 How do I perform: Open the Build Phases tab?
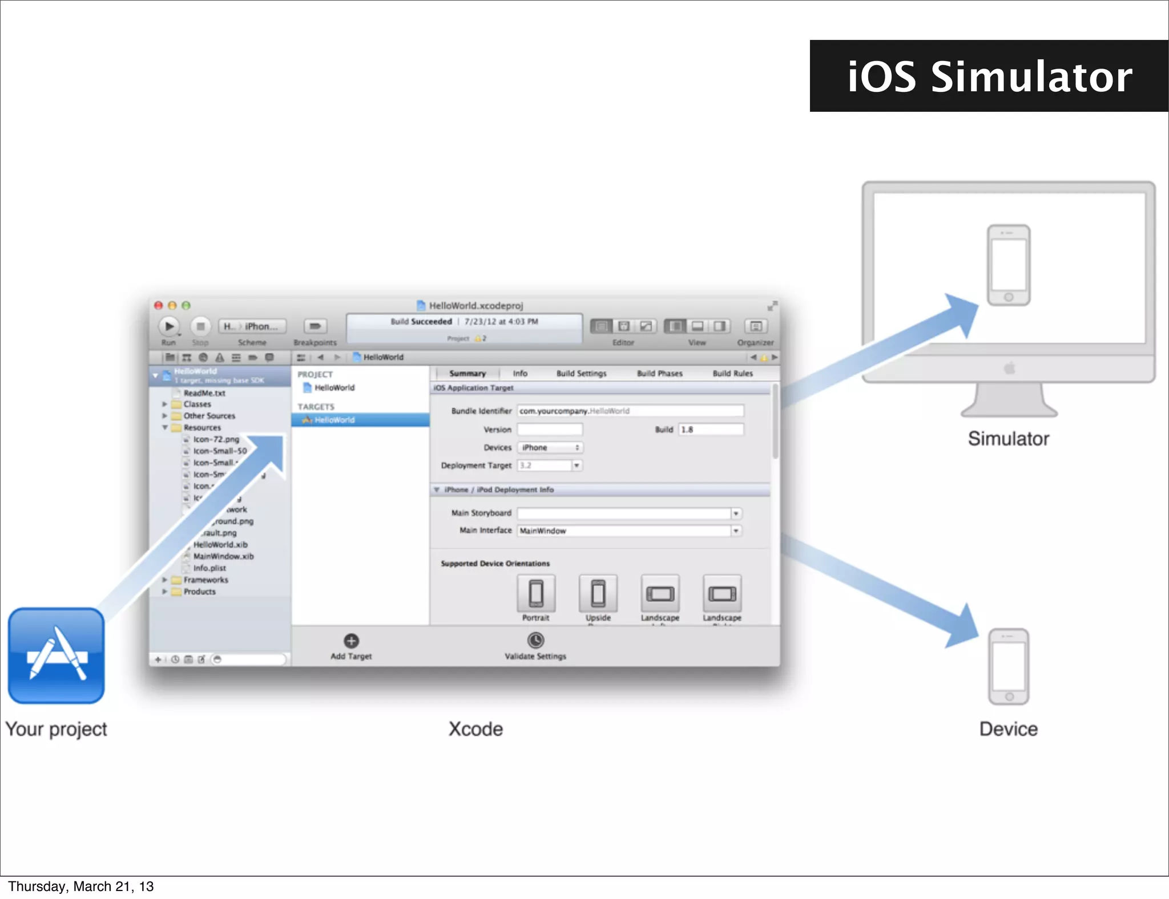coord(660,374)
